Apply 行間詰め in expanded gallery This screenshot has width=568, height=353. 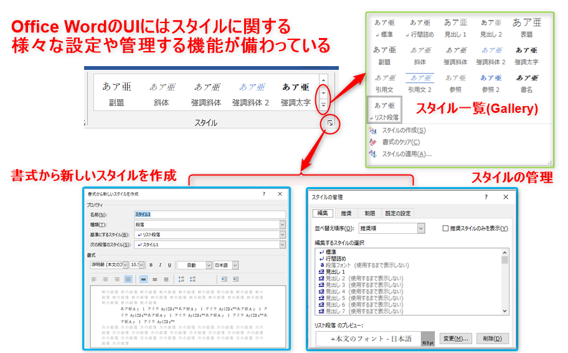420,28
